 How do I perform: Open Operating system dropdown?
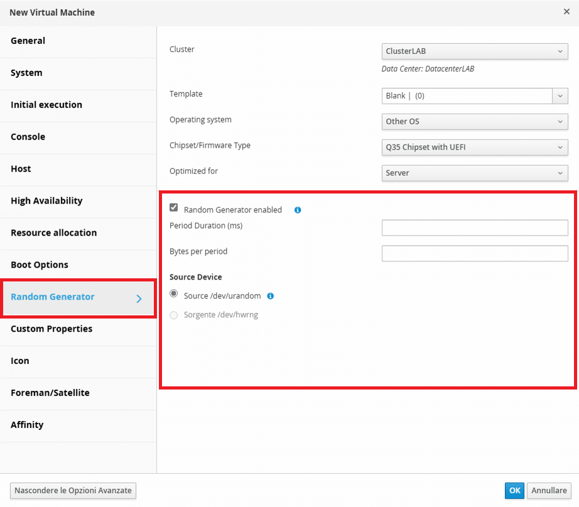[x=475, y=122]
